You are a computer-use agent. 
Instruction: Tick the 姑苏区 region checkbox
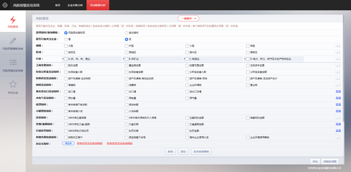pos(66,52)
